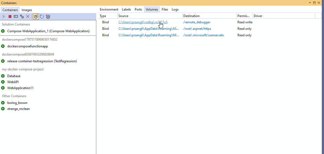Click status icon beside release-container-testregression
This screenshot has width=324, height=154.
[x=3, y=61]
